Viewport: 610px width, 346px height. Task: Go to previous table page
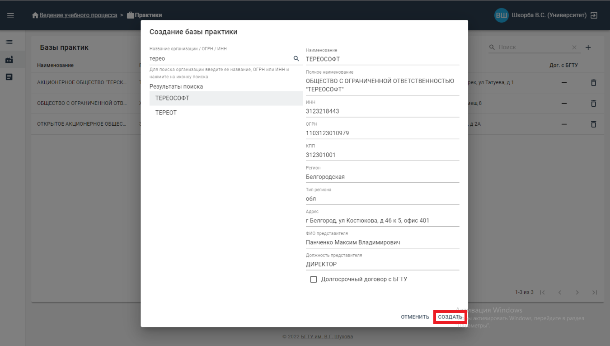pos(560,293)
